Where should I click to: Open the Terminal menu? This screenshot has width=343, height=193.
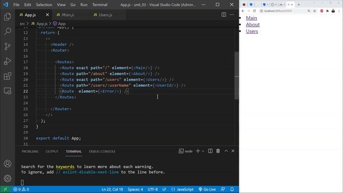[x=100, y=5]
